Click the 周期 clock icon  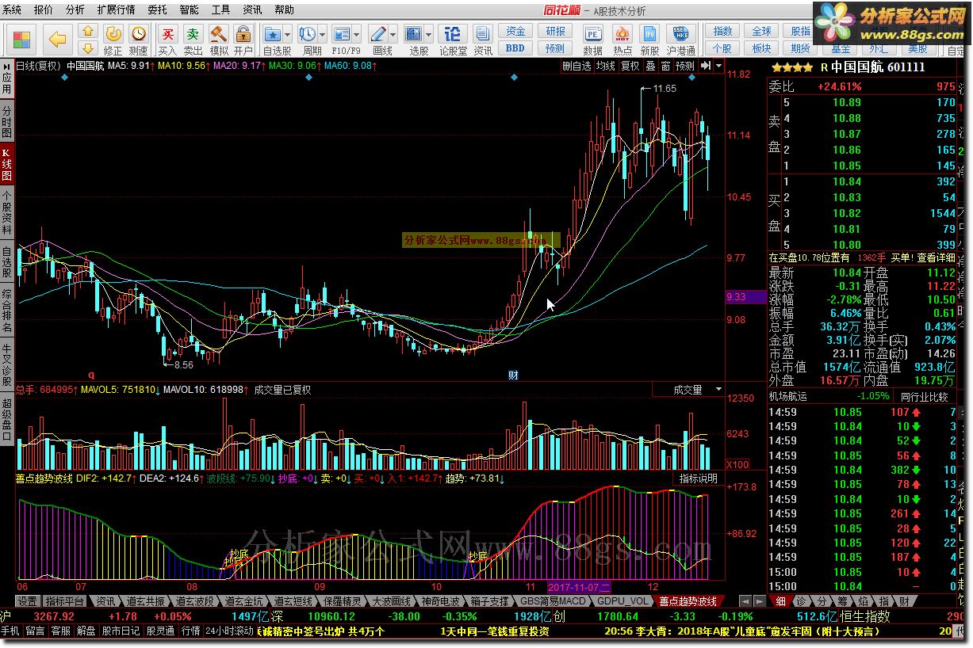(x=308, y=34)
